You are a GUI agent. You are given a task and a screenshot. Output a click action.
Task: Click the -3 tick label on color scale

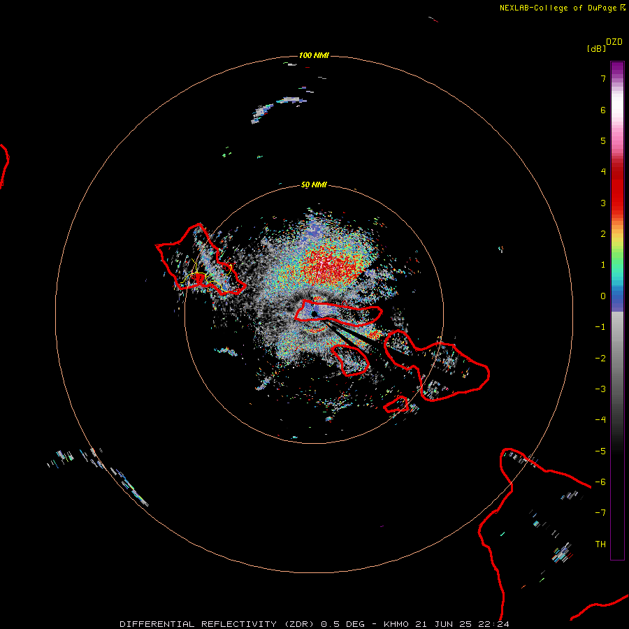point(600,389)
